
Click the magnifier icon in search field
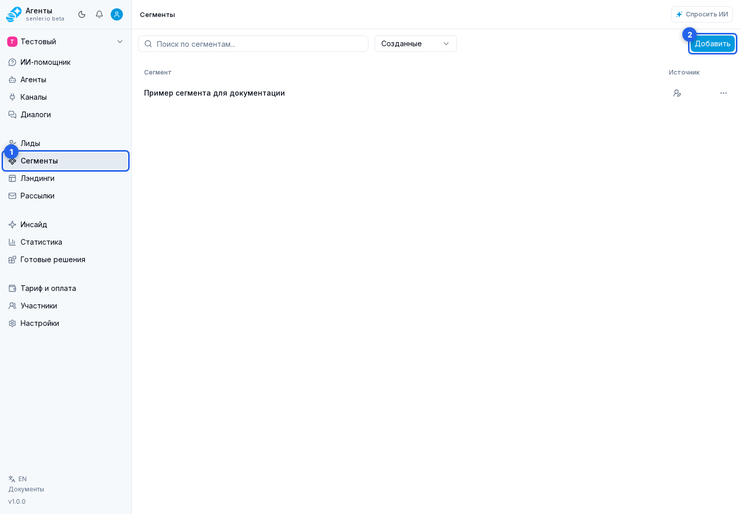pos(148,44)
